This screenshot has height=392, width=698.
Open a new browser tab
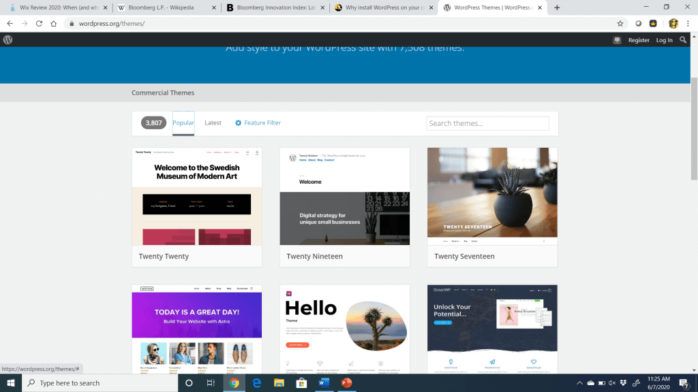coord(557,7)
